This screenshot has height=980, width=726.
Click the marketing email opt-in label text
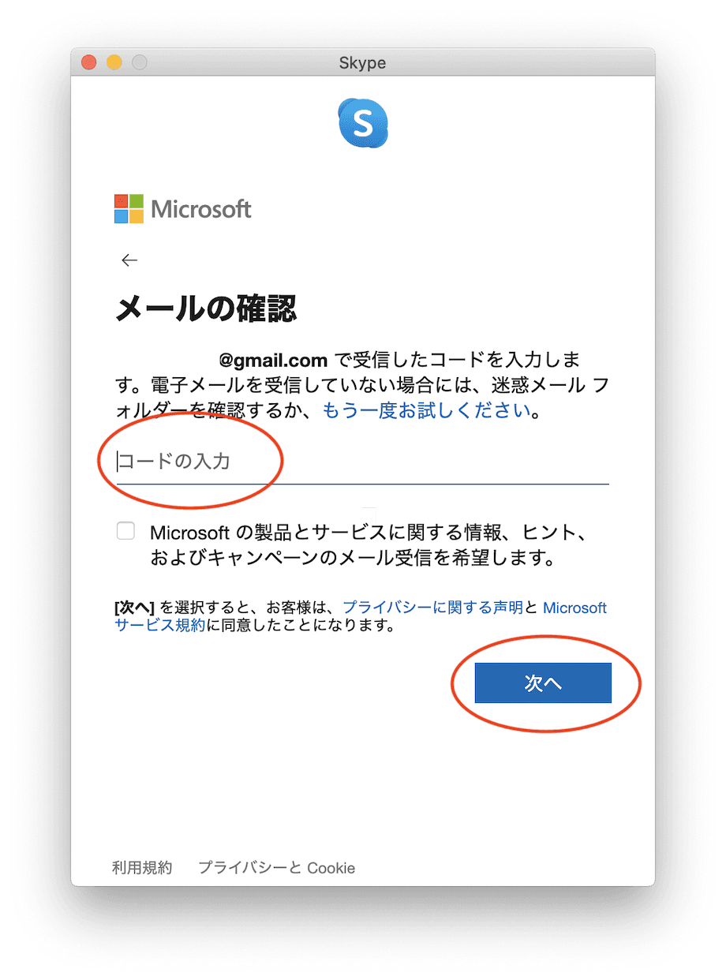369,546
